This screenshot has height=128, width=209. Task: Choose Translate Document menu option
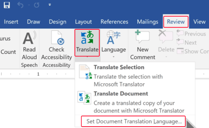[x=135, y=102]
